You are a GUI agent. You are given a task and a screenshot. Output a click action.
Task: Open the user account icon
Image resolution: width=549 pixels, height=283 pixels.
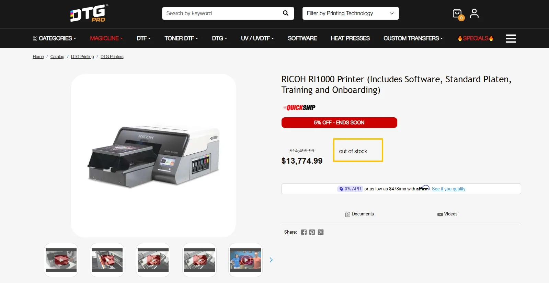[474, 13]
